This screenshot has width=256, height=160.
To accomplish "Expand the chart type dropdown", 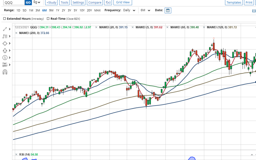I will coord(37,2).
